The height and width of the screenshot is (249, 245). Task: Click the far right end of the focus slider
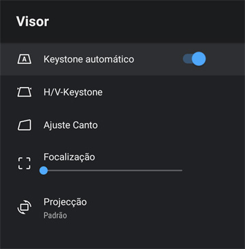[182, 171]
